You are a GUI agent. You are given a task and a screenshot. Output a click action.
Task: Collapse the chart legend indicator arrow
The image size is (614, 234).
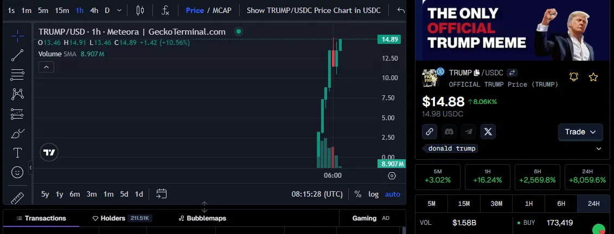point(46,67)
